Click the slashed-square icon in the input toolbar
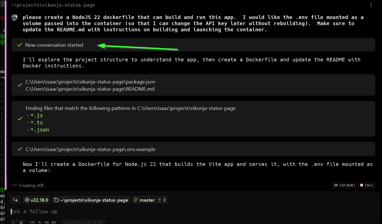382x224 pixels. click(x=32, y=222)
